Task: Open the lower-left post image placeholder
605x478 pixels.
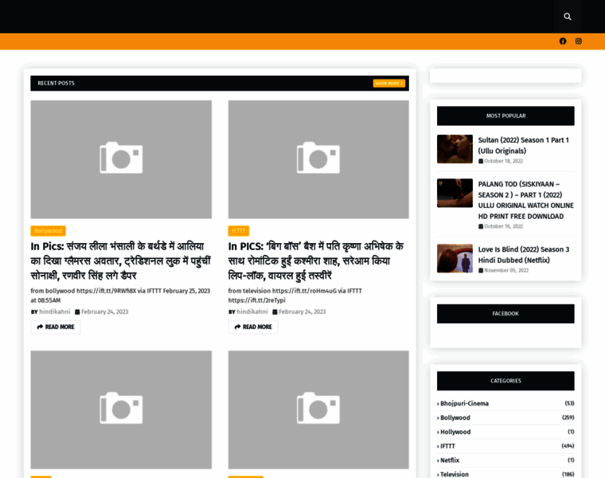Action: [x=121, y=409]
